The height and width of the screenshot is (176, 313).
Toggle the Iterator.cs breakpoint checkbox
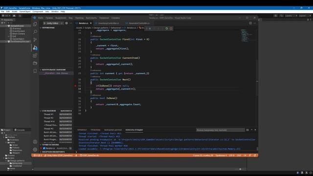[x=44, y=148]
